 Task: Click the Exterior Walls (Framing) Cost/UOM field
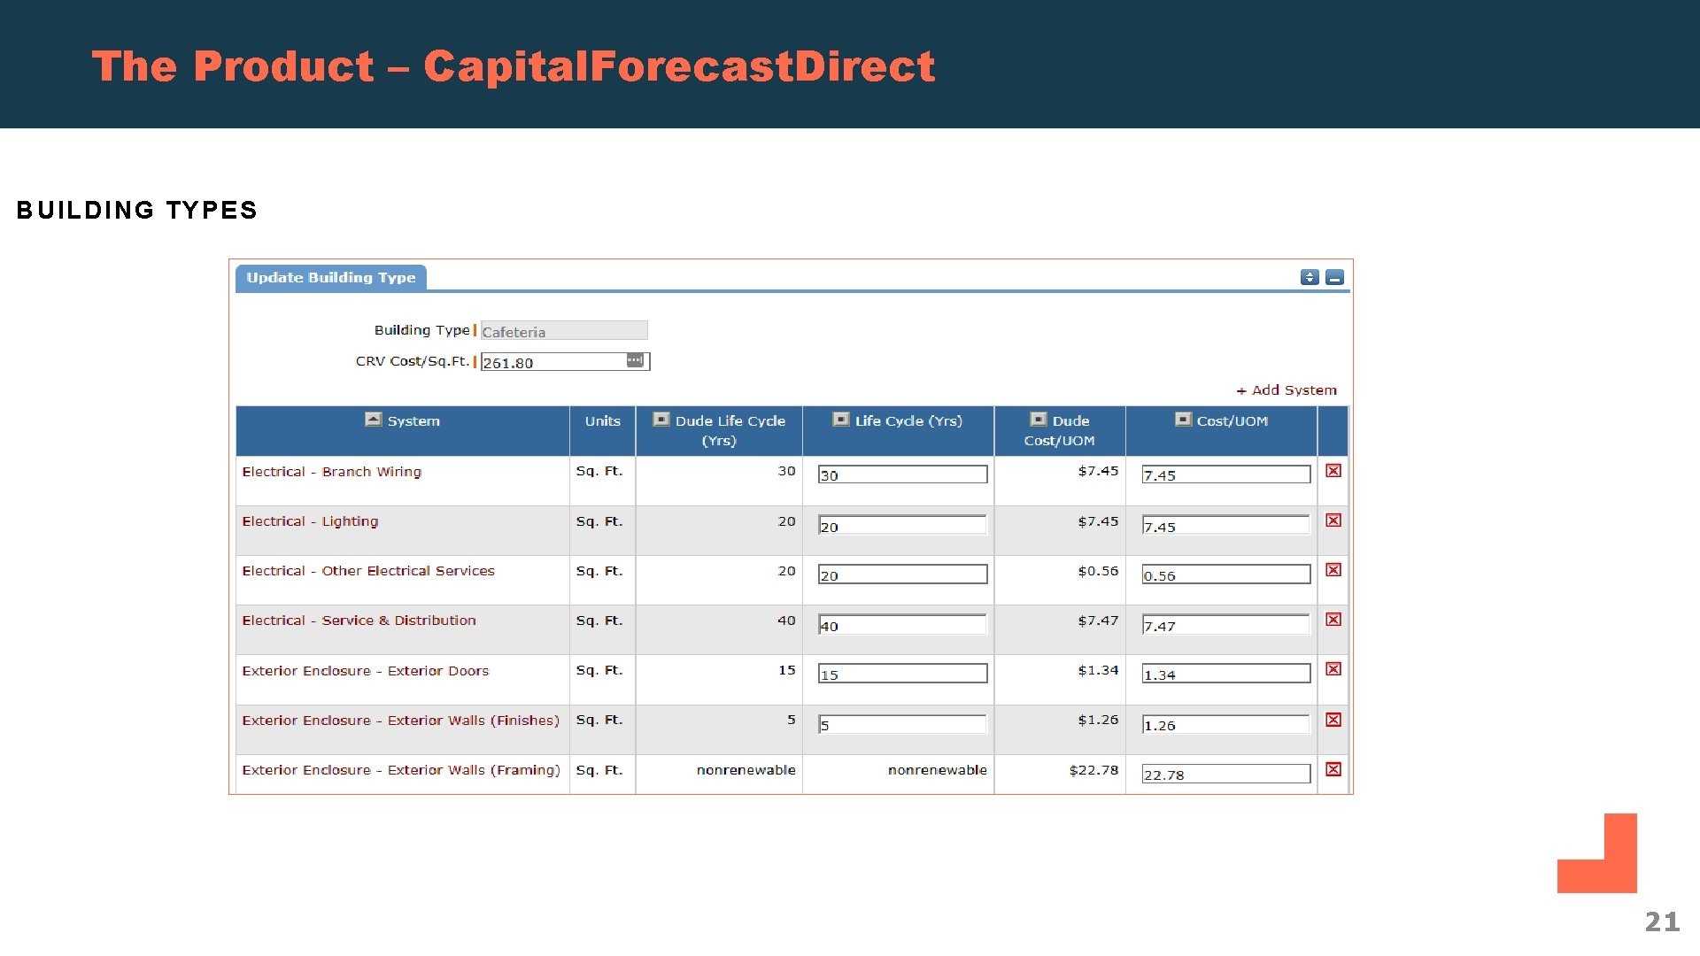click(x=1225, y=775)
